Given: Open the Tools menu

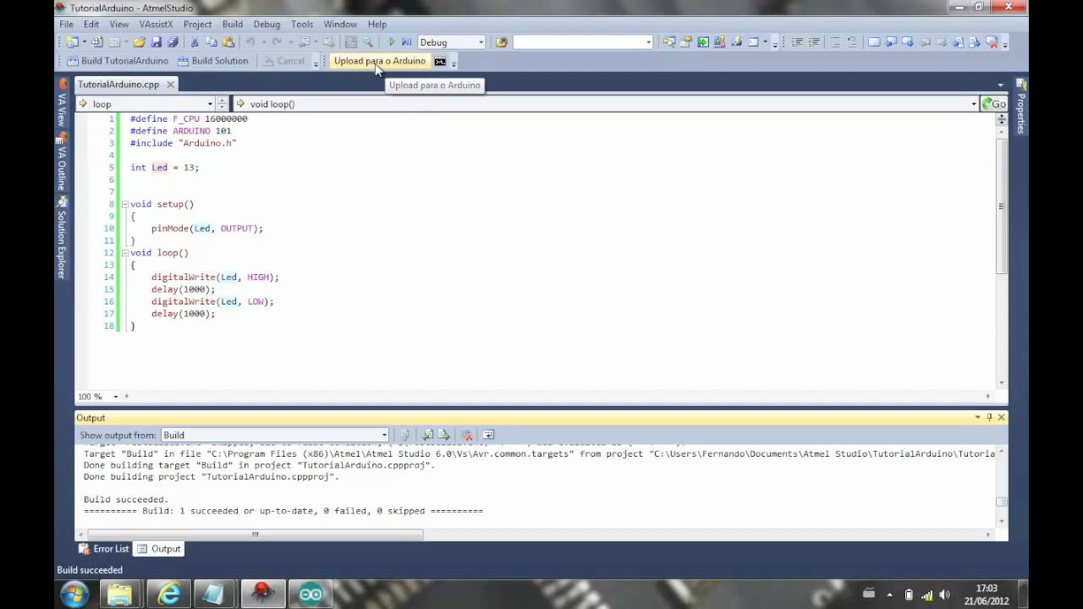Looking at the screenshot, I should (x=302, y=24).
